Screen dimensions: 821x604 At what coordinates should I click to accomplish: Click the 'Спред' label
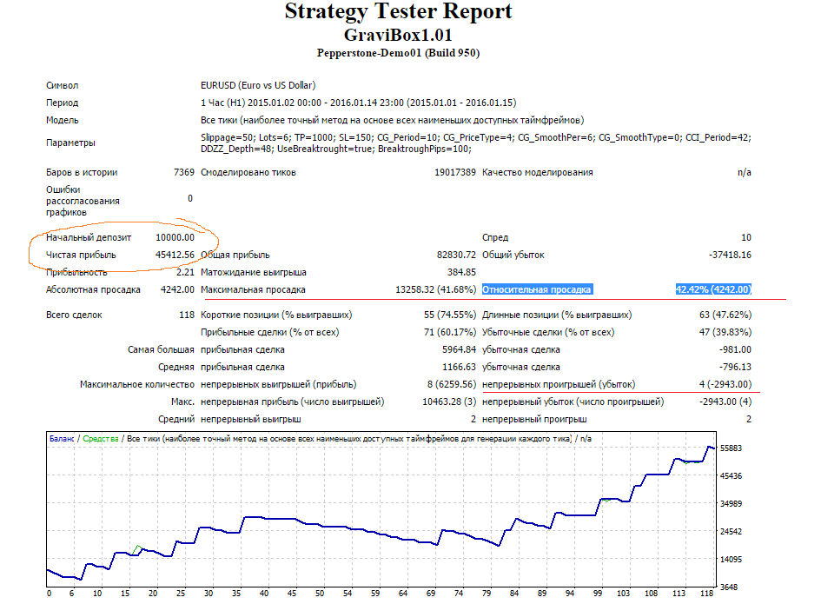point(495,237)
